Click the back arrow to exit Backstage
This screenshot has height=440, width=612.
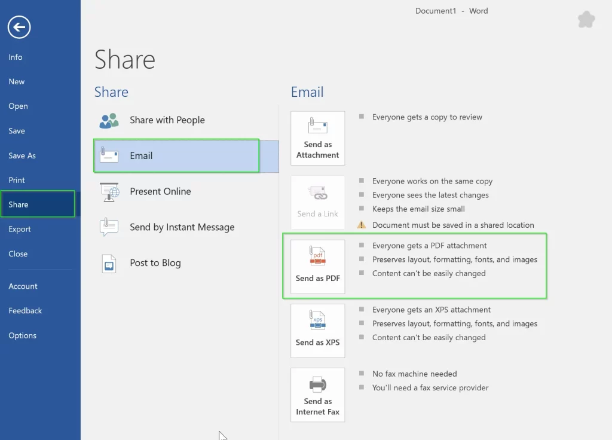[x=19, y=27]
